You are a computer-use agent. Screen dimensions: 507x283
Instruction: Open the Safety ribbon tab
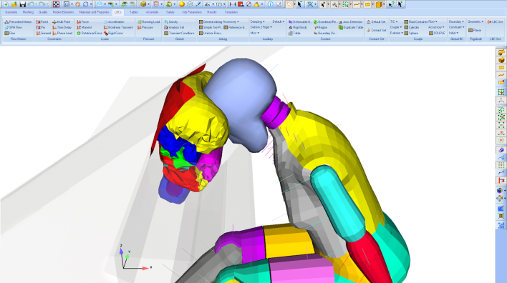click(170, 12)
